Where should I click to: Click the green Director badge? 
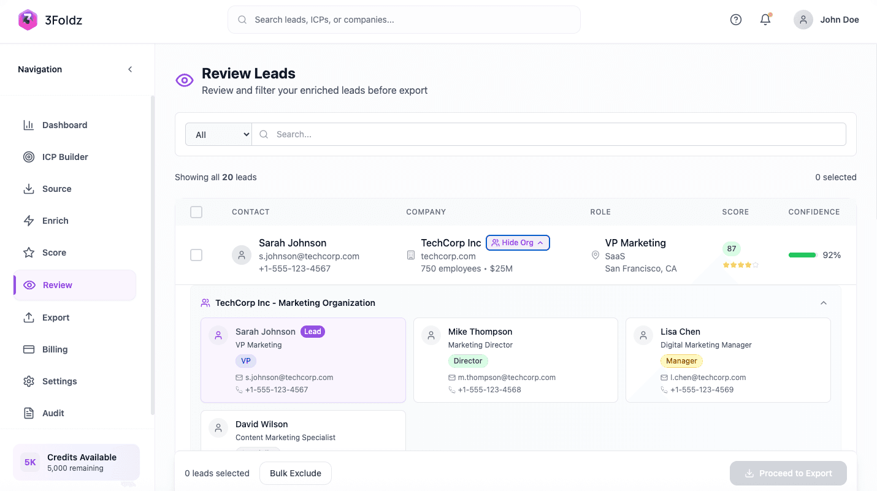point(468,361)
